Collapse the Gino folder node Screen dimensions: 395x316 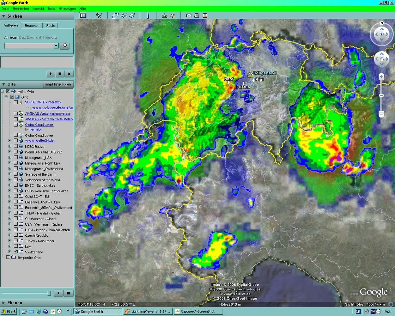6,97
